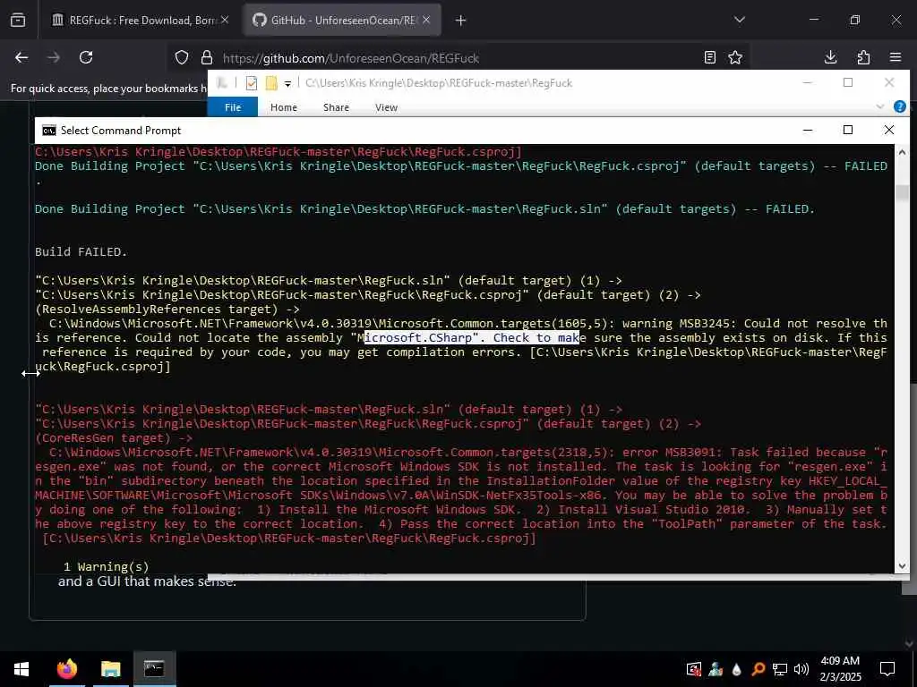Open the white droplet tray icon
The height and width of the screenshot is (687, 917).
[x=737, y=669]
